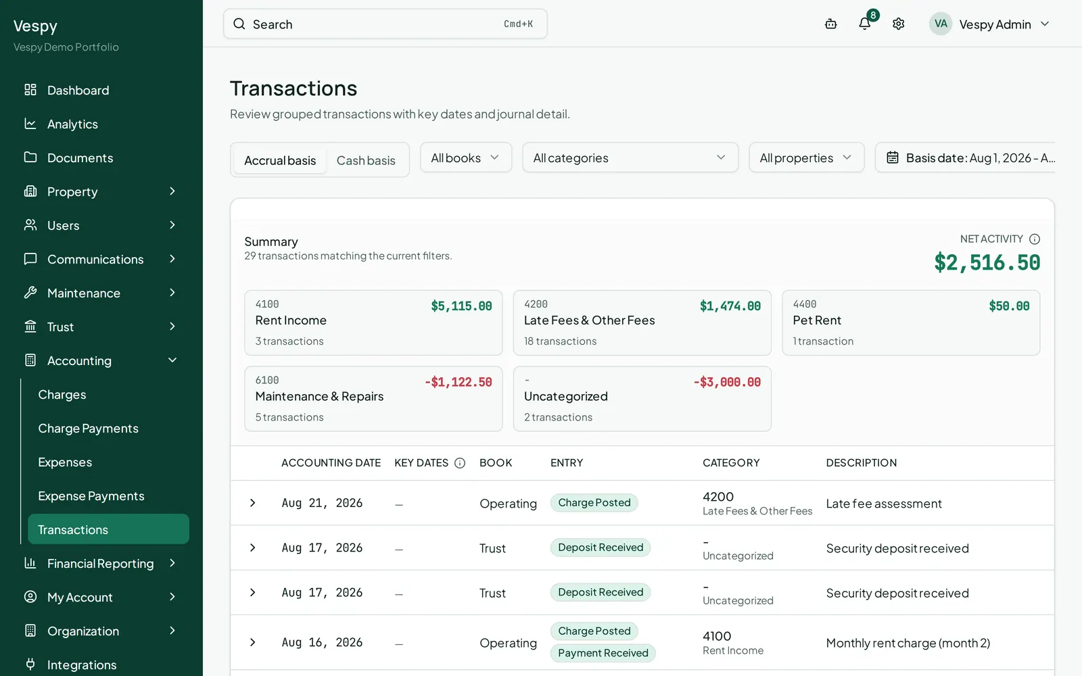Click 'Monthly rent charge (month 2)' description
The width and height of the screenshot is (1082, 676).
pyautogui.click(x=908, y=643)
